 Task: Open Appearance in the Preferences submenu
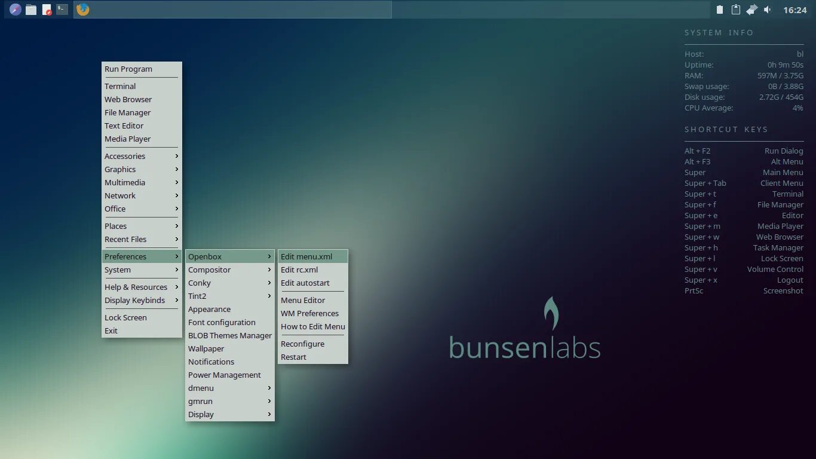[x=230, y=309]
